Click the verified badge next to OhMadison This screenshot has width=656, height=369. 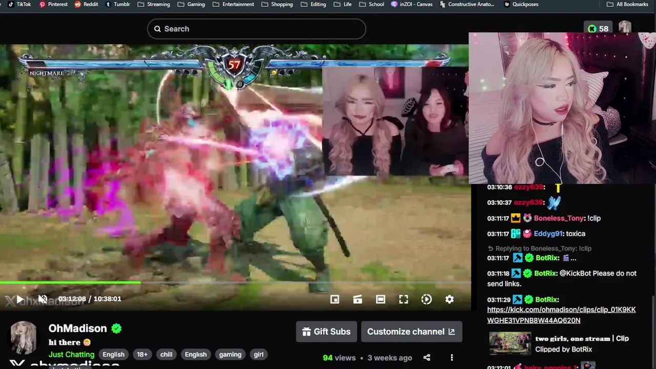[x=116, y=329]
